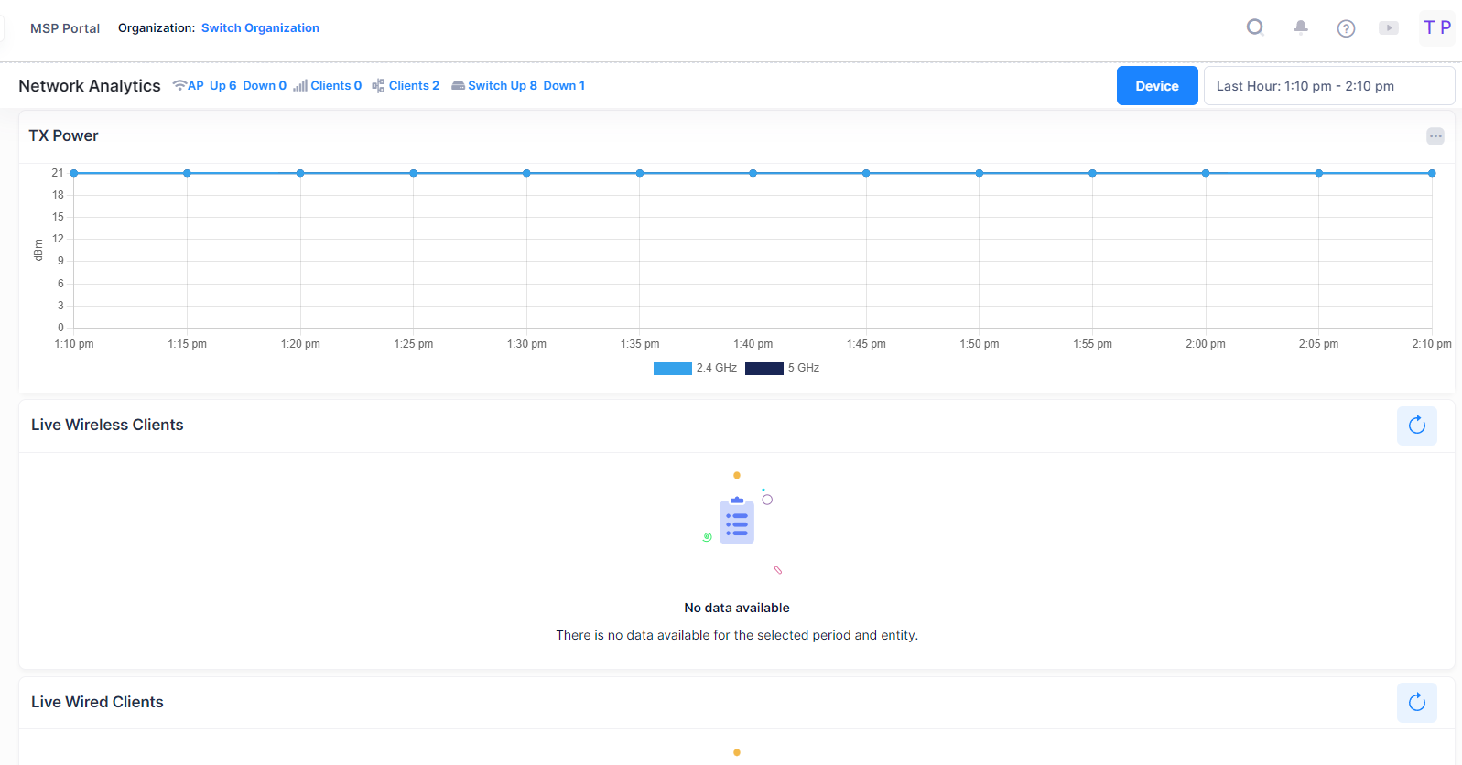The image size is (1462, 765).
Task: Open TP user profile avatar
Action: (1437, 27)
